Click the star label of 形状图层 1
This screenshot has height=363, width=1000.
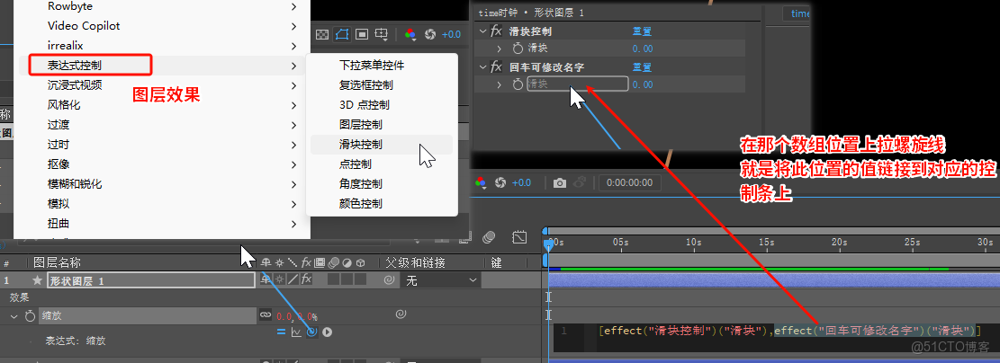pyautogui.click(x=38, y=280)
